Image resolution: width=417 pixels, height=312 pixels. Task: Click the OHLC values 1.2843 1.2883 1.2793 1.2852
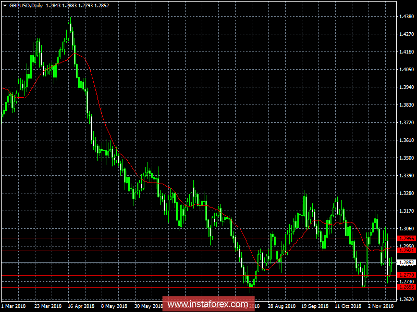[77, 6]
